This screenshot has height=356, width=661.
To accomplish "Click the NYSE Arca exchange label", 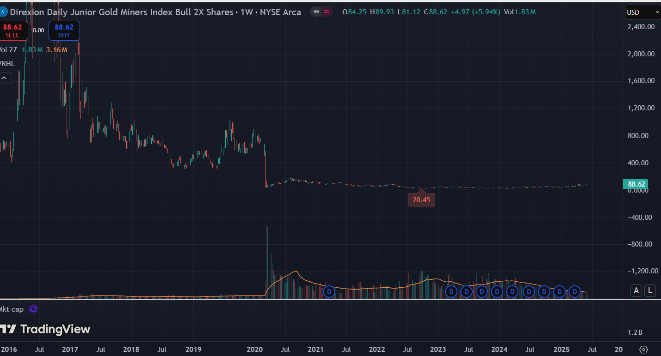I will pyautogui.click(x=280, y=12).
